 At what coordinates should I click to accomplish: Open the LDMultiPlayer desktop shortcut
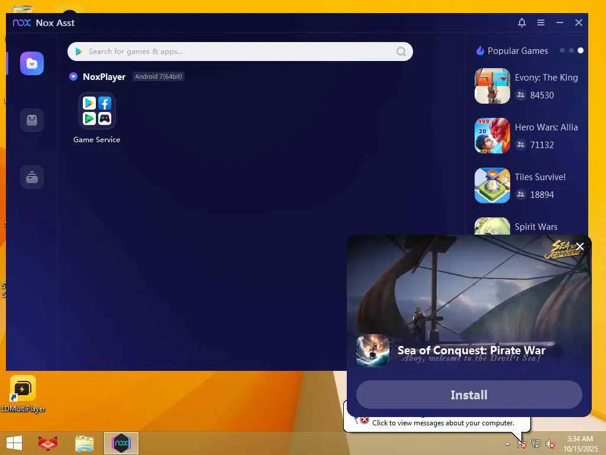[x=23, y=393]
